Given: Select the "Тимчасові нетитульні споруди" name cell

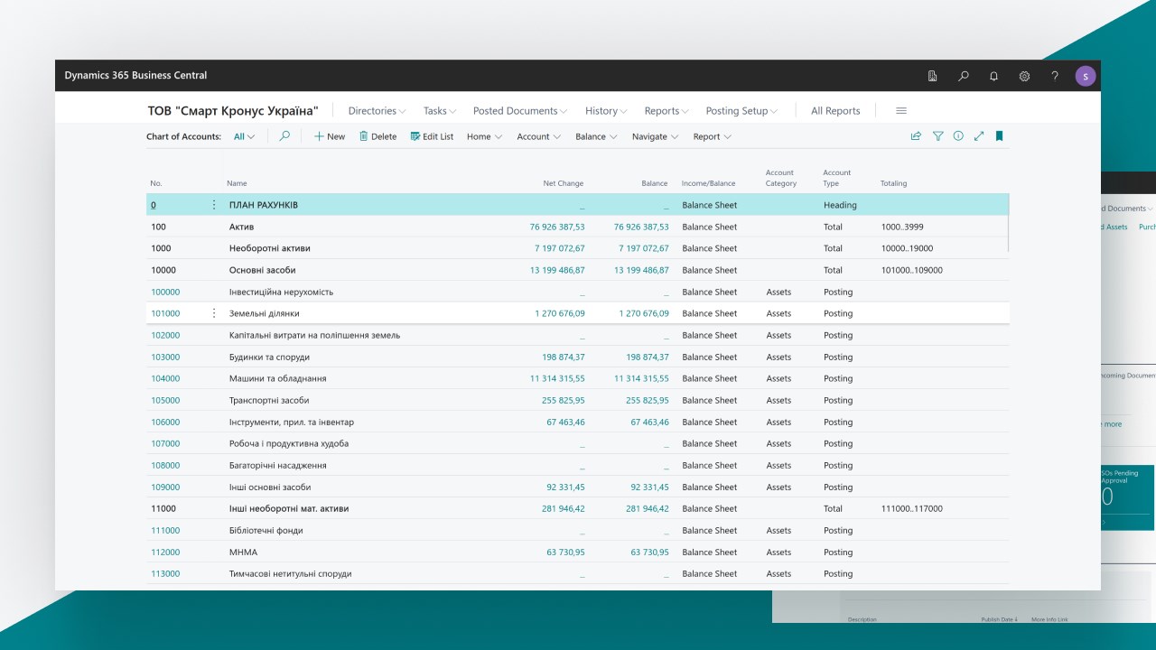Looking at the screenshot, I should (x=290, y=573).
